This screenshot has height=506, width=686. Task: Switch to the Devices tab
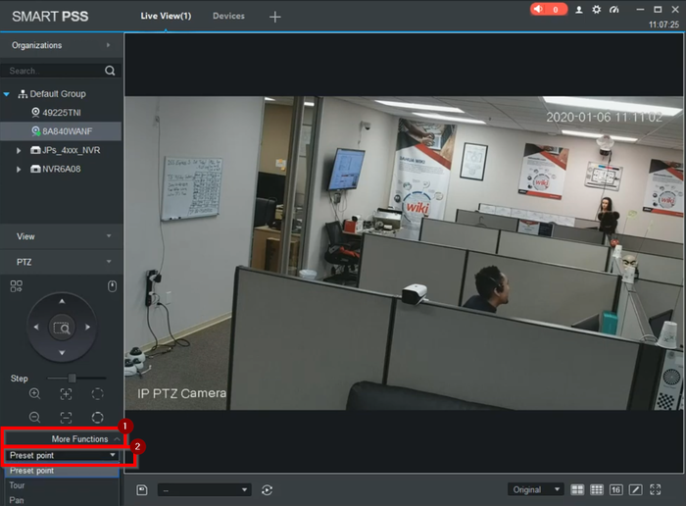pyautogui.click(x=228, y=16)
